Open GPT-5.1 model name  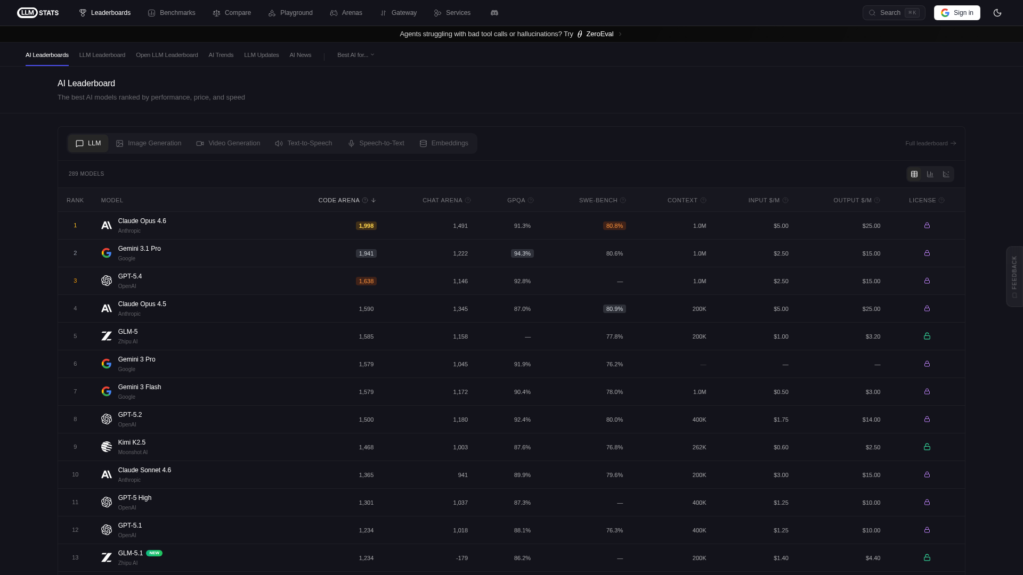tap(130, 525)
